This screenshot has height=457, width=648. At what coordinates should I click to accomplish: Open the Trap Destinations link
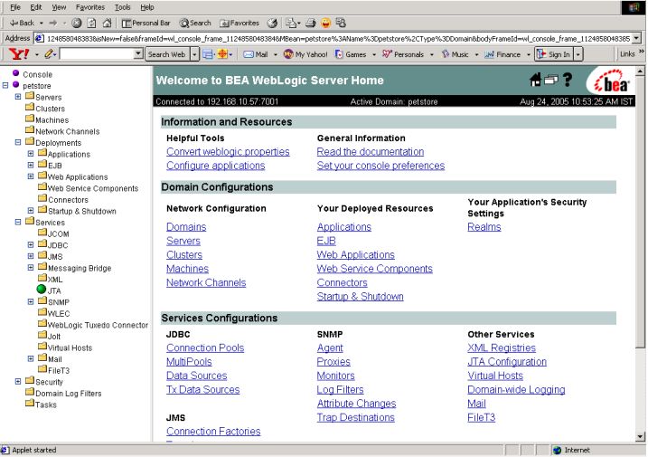click(x=355, y=417)
